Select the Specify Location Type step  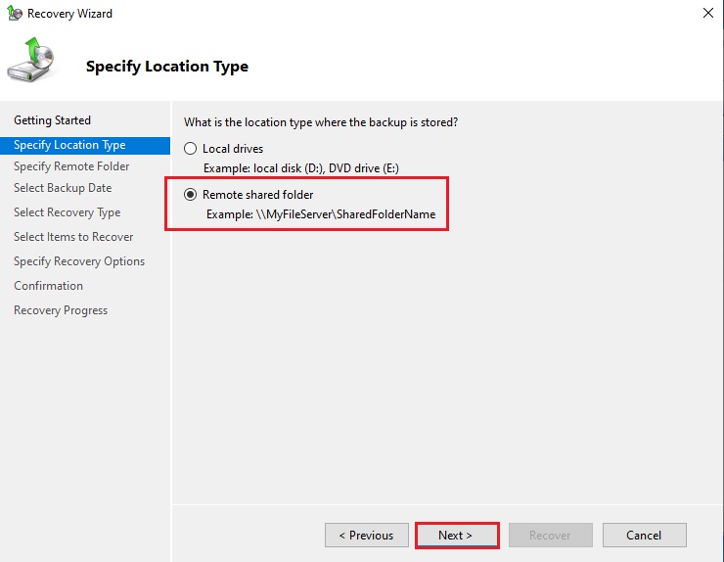[69, 145]
